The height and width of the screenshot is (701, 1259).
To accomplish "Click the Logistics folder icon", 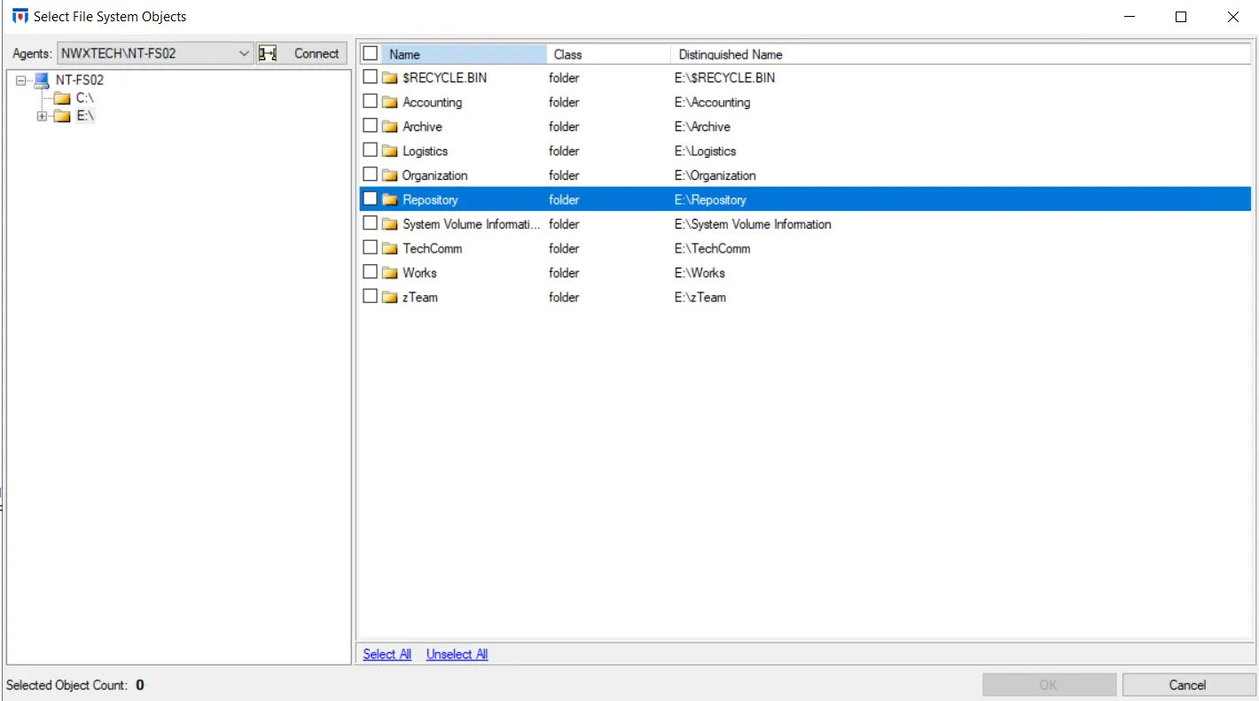I will point(389,151).
